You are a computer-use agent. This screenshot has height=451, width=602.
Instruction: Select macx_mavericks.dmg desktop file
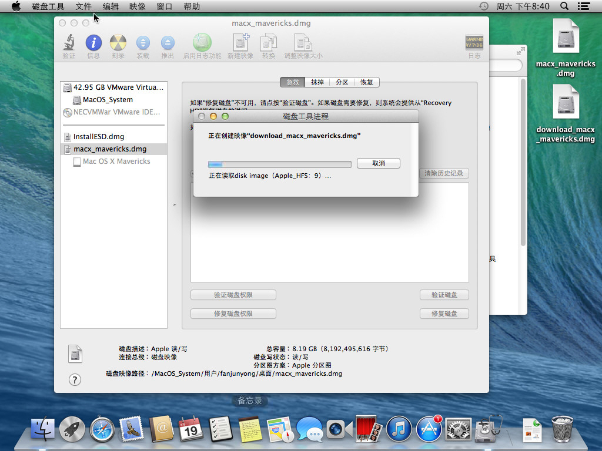566,48
